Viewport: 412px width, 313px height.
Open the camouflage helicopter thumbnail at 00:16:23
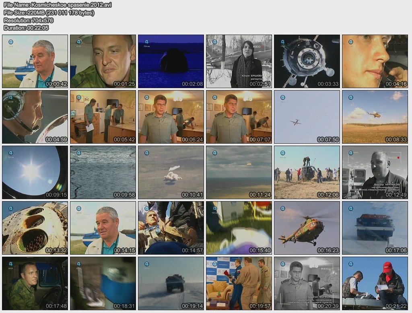307,228
